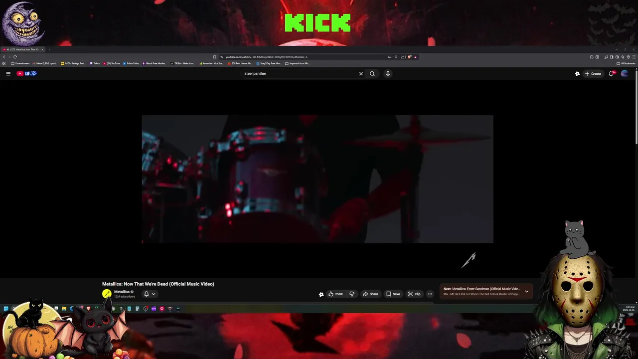
Task: Click the Ask AI sparkle icon in header
Action: click(577, 73)
